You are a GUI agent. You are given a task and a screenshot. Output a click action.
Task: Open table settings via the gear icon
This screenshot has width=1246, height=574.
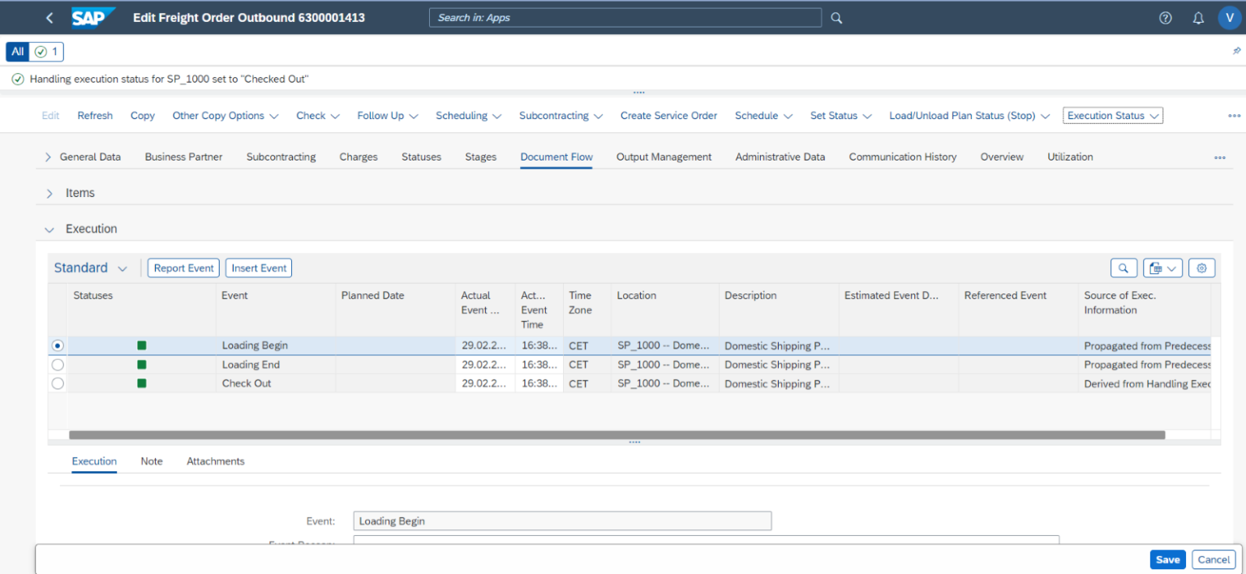click(x=1201, y=268)
